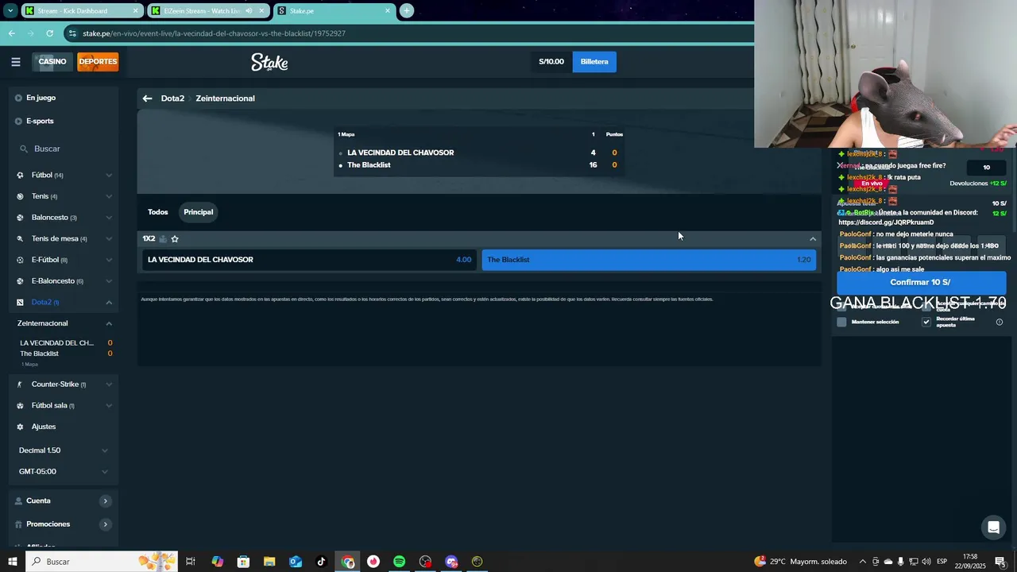
Task: Click the bet amount field showing 10
Action: (x=986, y=168)
